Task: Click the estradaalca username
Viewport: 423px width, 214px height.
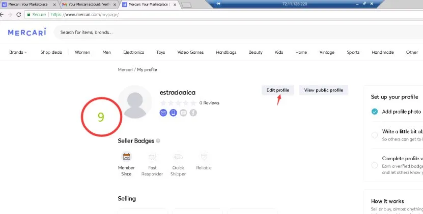Action: coord(178,92)
